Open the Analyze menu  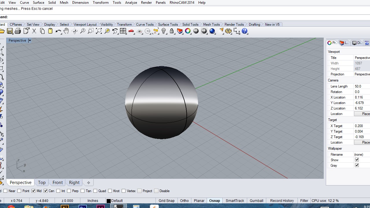coord(131,3)
